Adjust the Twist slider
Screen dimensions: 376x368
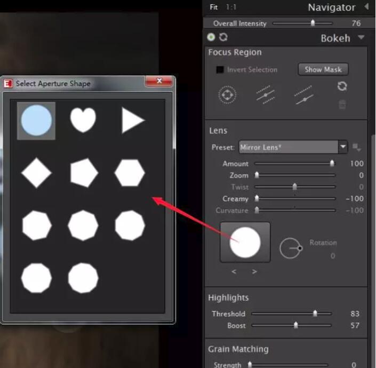(x=295, y=186)
